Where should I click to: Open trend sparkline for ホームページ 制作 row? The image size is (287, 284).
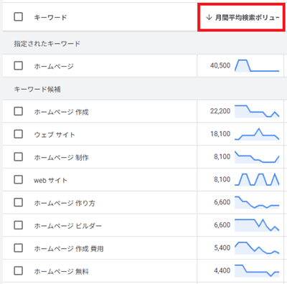257,157
